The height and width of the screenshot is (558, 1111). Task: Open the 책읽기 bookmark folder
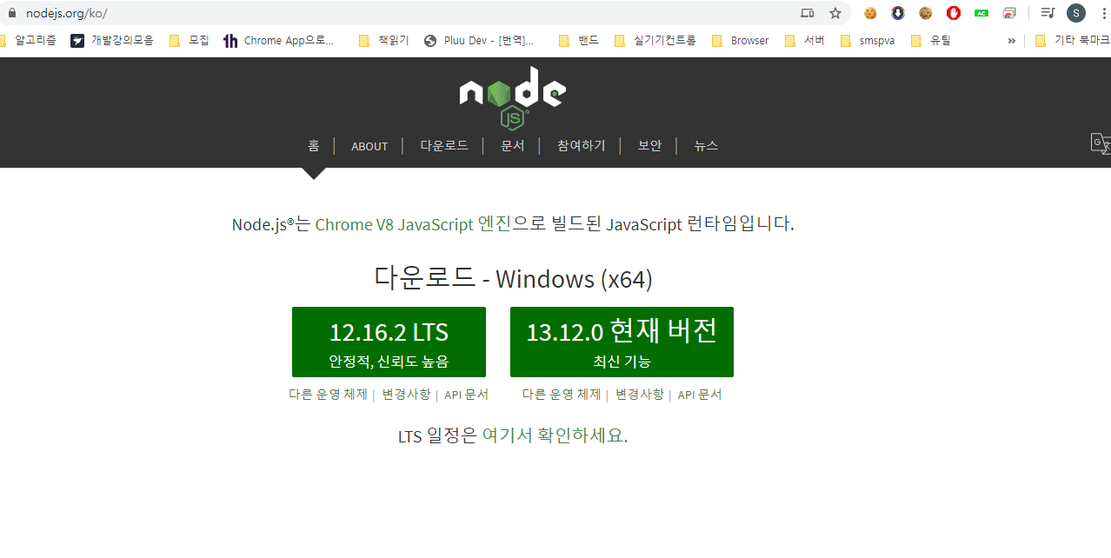point(384,40)
